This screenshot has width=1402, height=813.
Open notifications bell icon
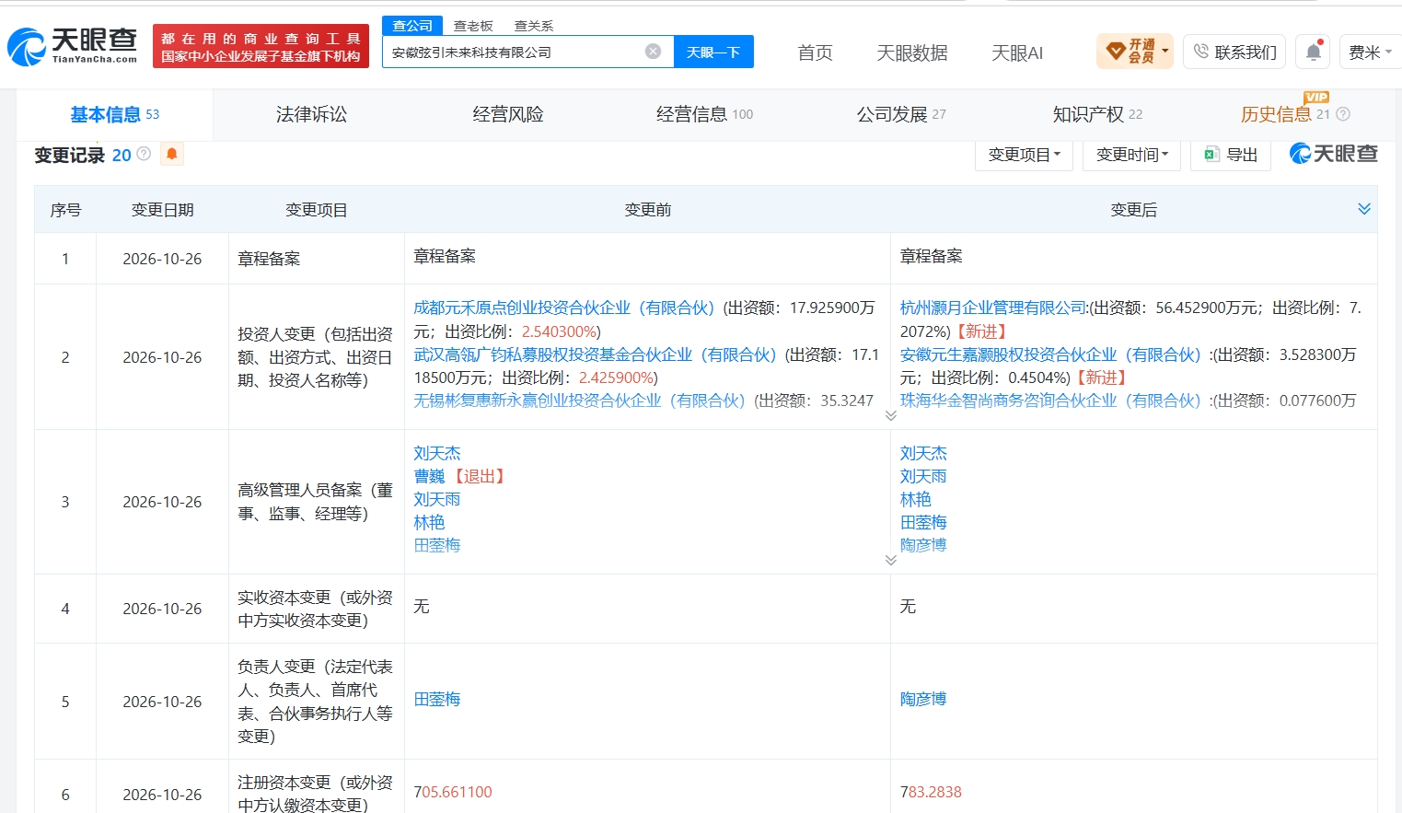coord(1314,52)
